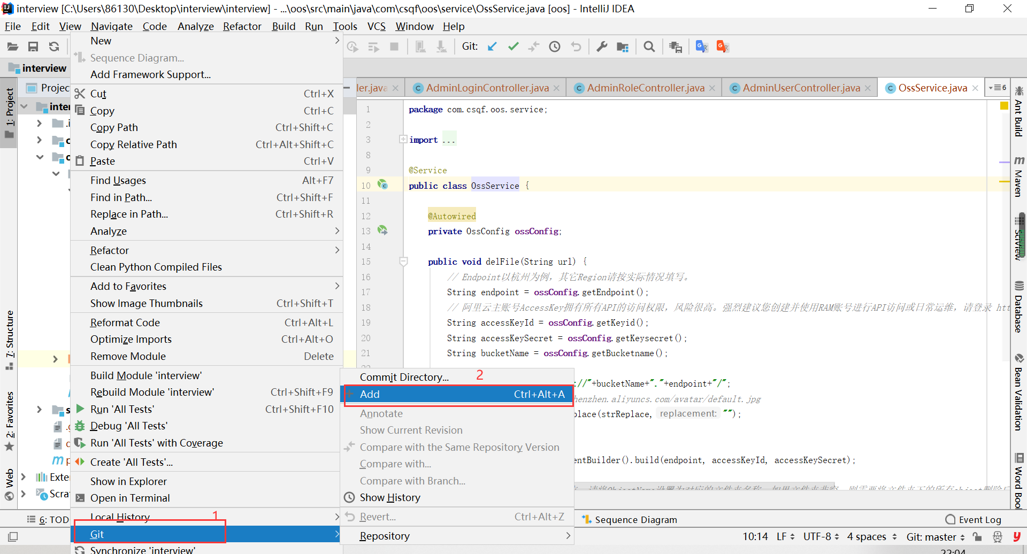Click the Save All disk icon
This screenshot has width=1027, height=554.
pos(33,47)
